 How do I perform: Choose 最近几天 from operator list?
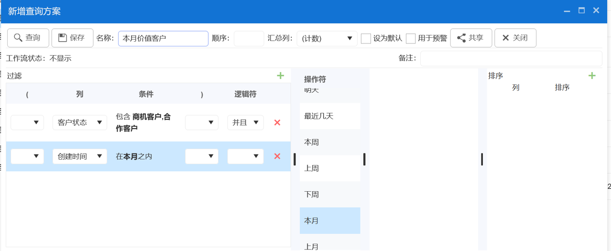[x=329, y=116]
